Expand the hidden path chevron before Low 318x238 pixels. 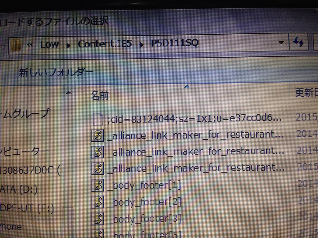[30, 45]
